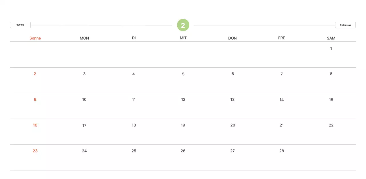Select Sunday the 2nd
The image size is (366, 179).
35,74
